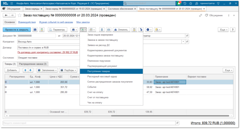Open the top Еще menu dropdown
The height and width of the screenshot is (129, 240).
(223, 30)
